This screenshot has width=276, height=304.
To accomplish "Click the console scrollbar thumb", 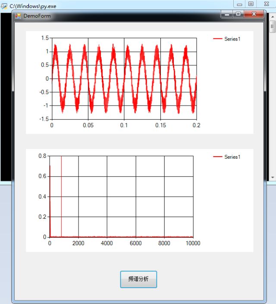I will point(272,27).
